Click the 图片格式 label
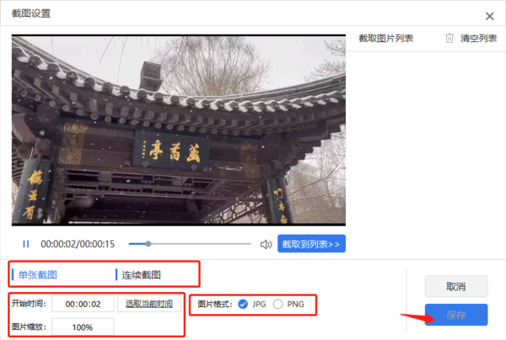This screenshot has width=506, height=340. point(214,304)
